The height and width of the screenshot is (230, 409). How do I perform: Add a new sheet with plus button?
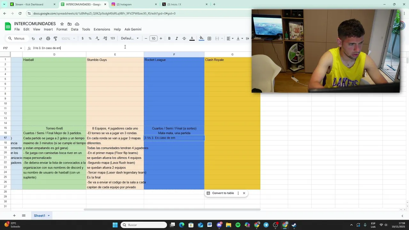pyautogui.click(x=14, y=216)
